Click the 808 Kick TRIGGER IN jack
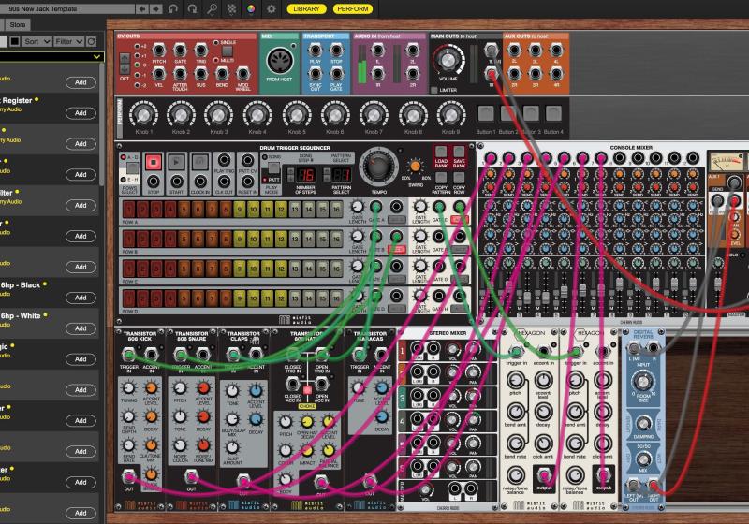This screenshot has height=524, width=749. (128, 354)
